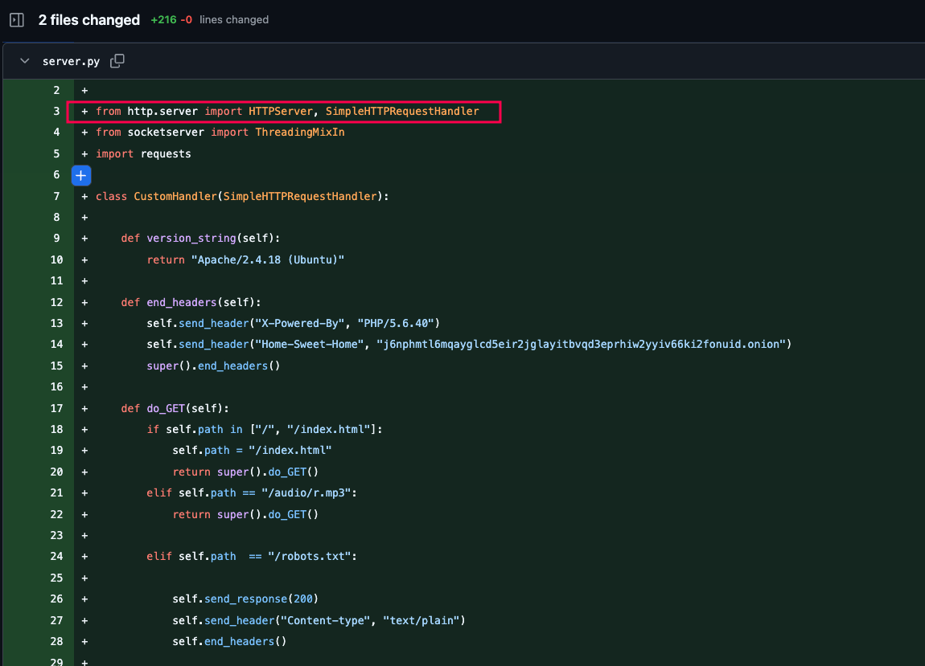Click the blue add comment plus button
This screenshot has width=925, height=666.
coord(82,175)
